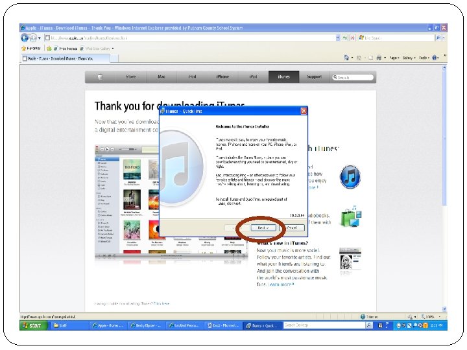Image resolution: width=467 pixels, height=350 pixels.
Task: Open the Favorites star button
Action: (x=31, y=48)
